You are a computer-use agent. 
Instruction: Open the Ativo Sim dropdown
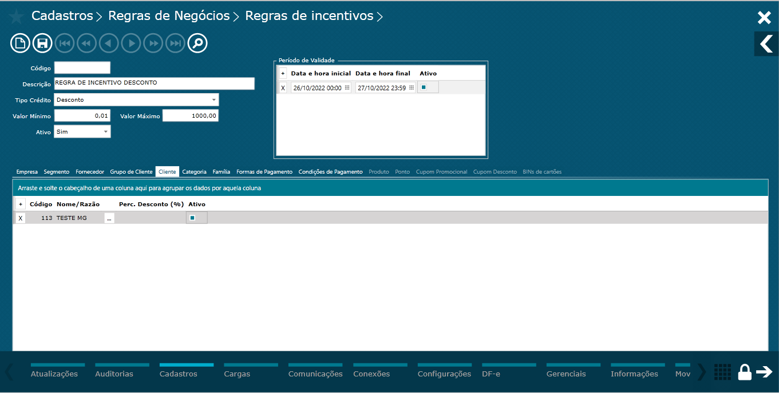pyautogui.click(x=106, y=131)
